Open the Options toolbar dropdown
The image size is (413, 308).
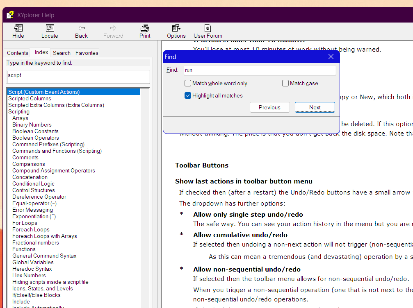pyautogui.click(x=176, y=31)
